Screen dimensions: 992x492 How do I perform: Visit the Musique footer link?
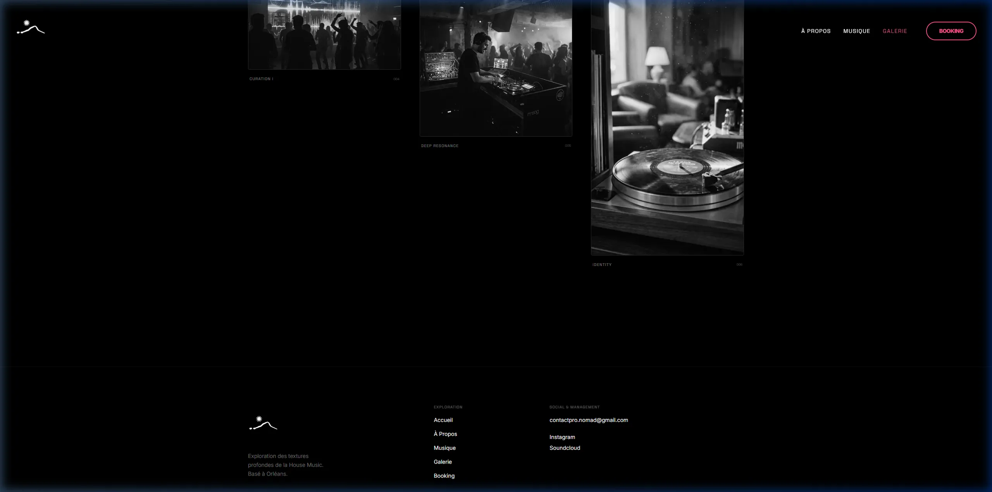(x=444, y=448)
